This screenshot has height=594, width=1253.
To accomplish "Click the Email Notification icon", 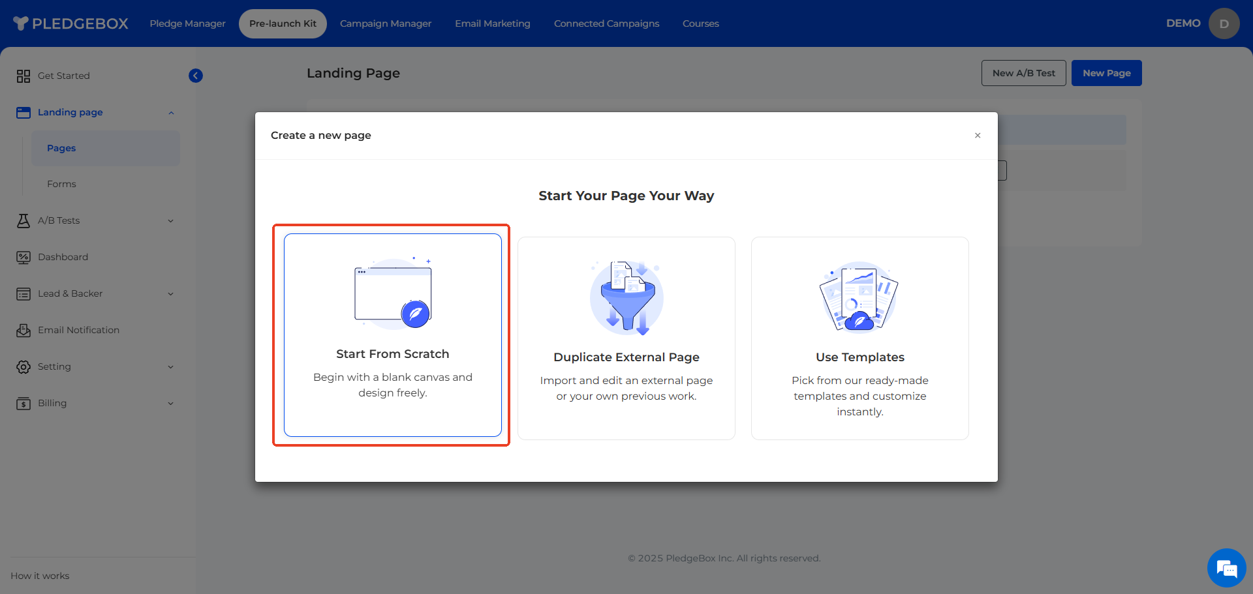I will pyautogui.click(x=23, y=331).
